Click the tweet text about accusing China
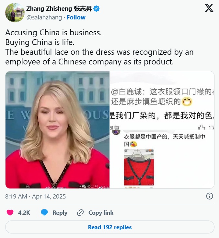This screenshot has height=238, width=219. click(x=99, y=47)
